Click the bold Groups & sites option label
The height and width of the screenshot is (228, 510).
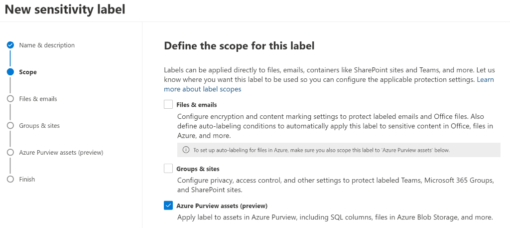click(198, 169)
